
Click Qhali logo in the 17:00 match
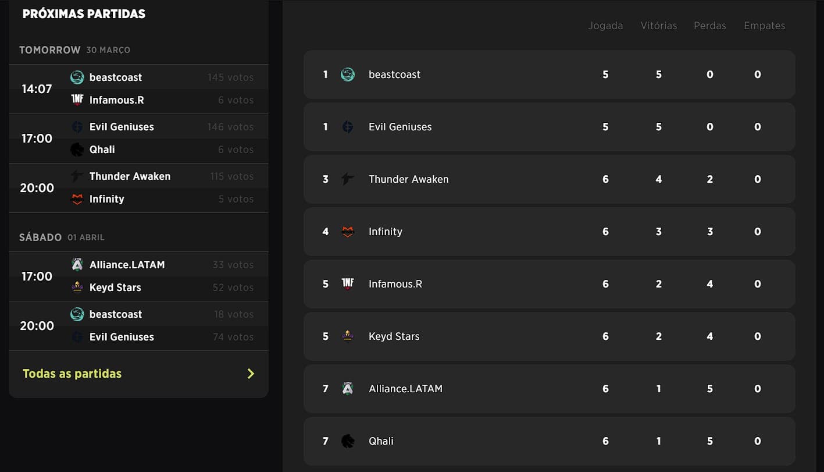77,150
